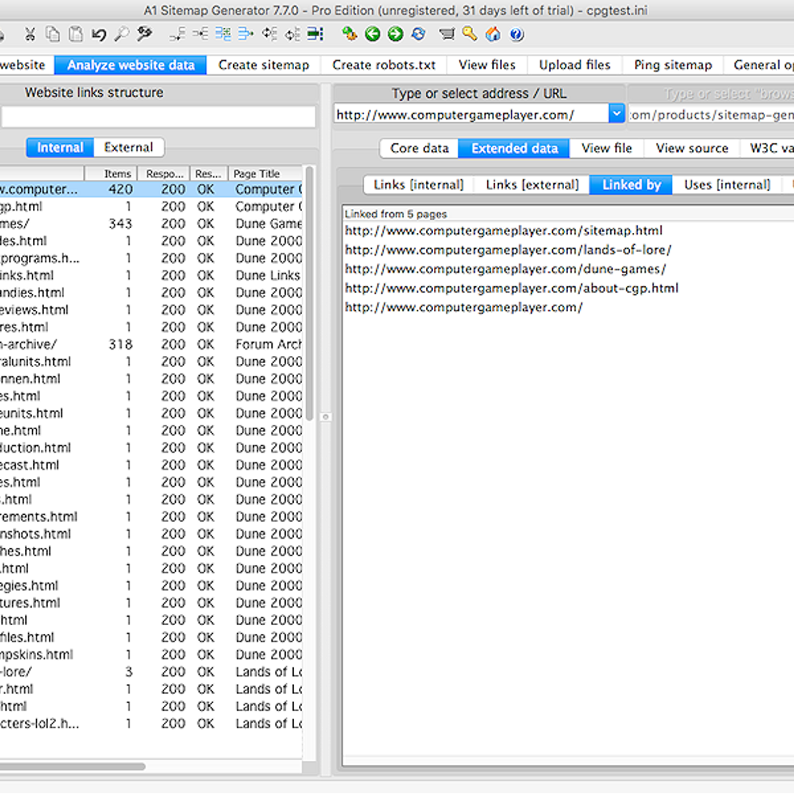This screenshot has height=794, width=794.
Task: Click the find-and-replace tools icon
Action: (144, 34)
